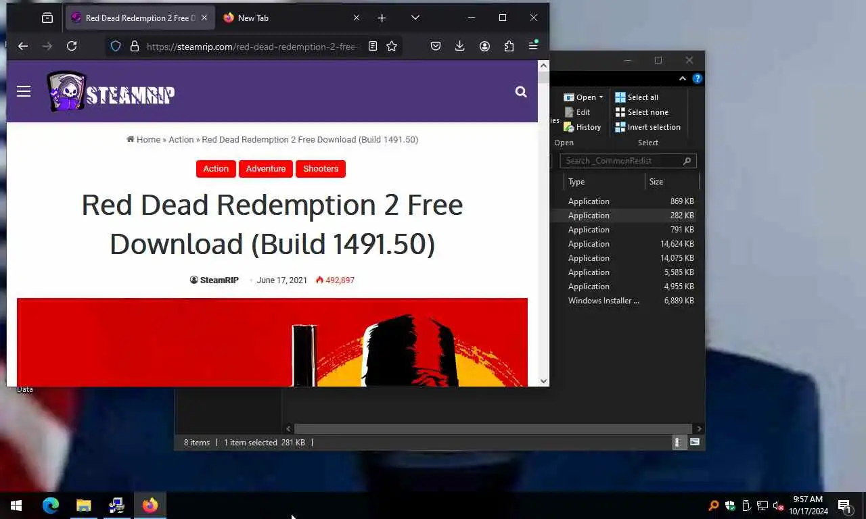Click Firefox taskbar icon
This screenshot has width=866, height=519.
pos(150,505)
